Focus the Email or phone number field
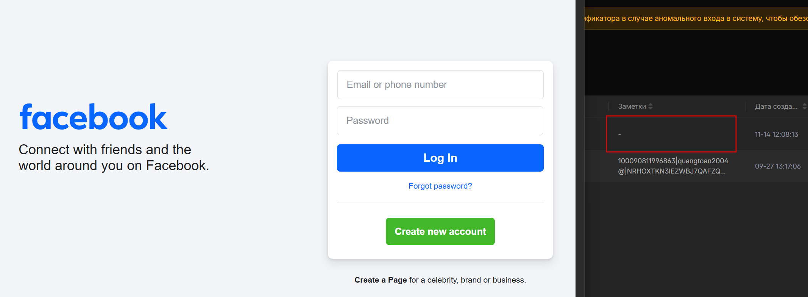 tap(440, 84)
